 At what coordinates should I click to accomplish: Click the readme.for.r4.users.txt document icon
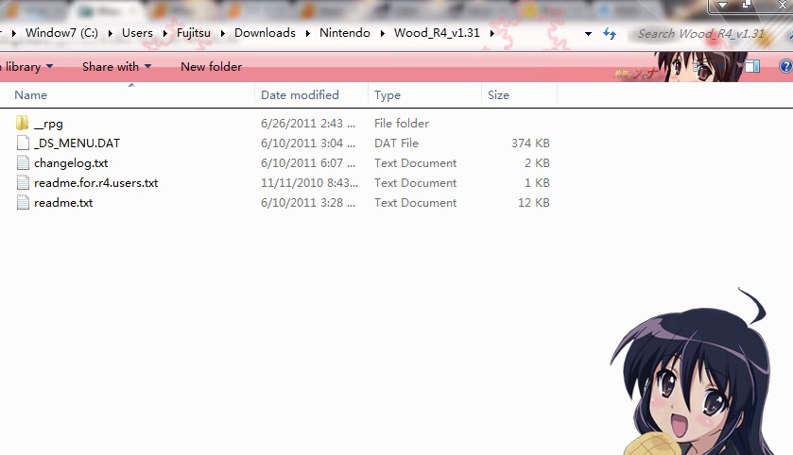pos(23,182)
